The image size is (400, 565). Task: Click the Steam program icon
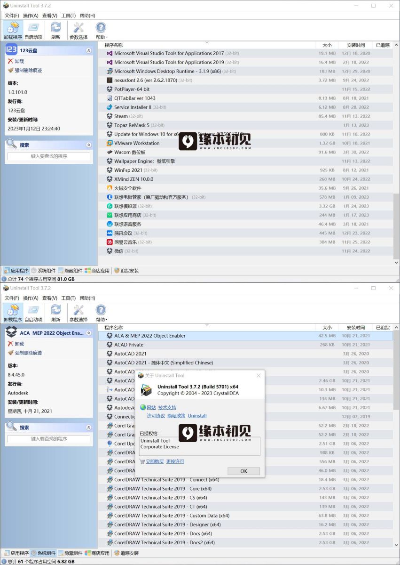pos(110,116)
